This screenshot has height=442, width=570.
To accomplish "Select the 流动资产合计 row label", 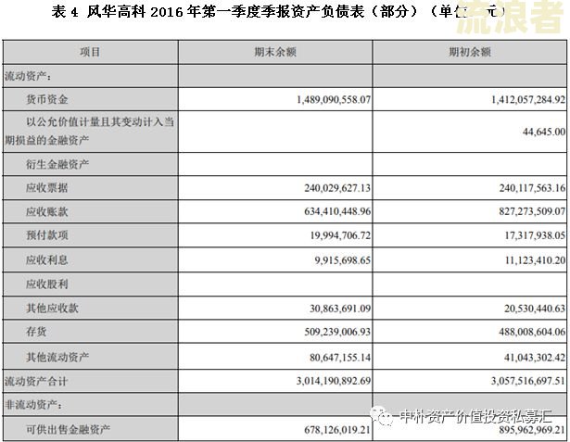I will pos(36,381).
